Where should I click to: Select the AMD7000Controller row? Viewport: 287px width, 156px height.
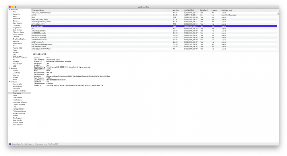click(154, 31)
